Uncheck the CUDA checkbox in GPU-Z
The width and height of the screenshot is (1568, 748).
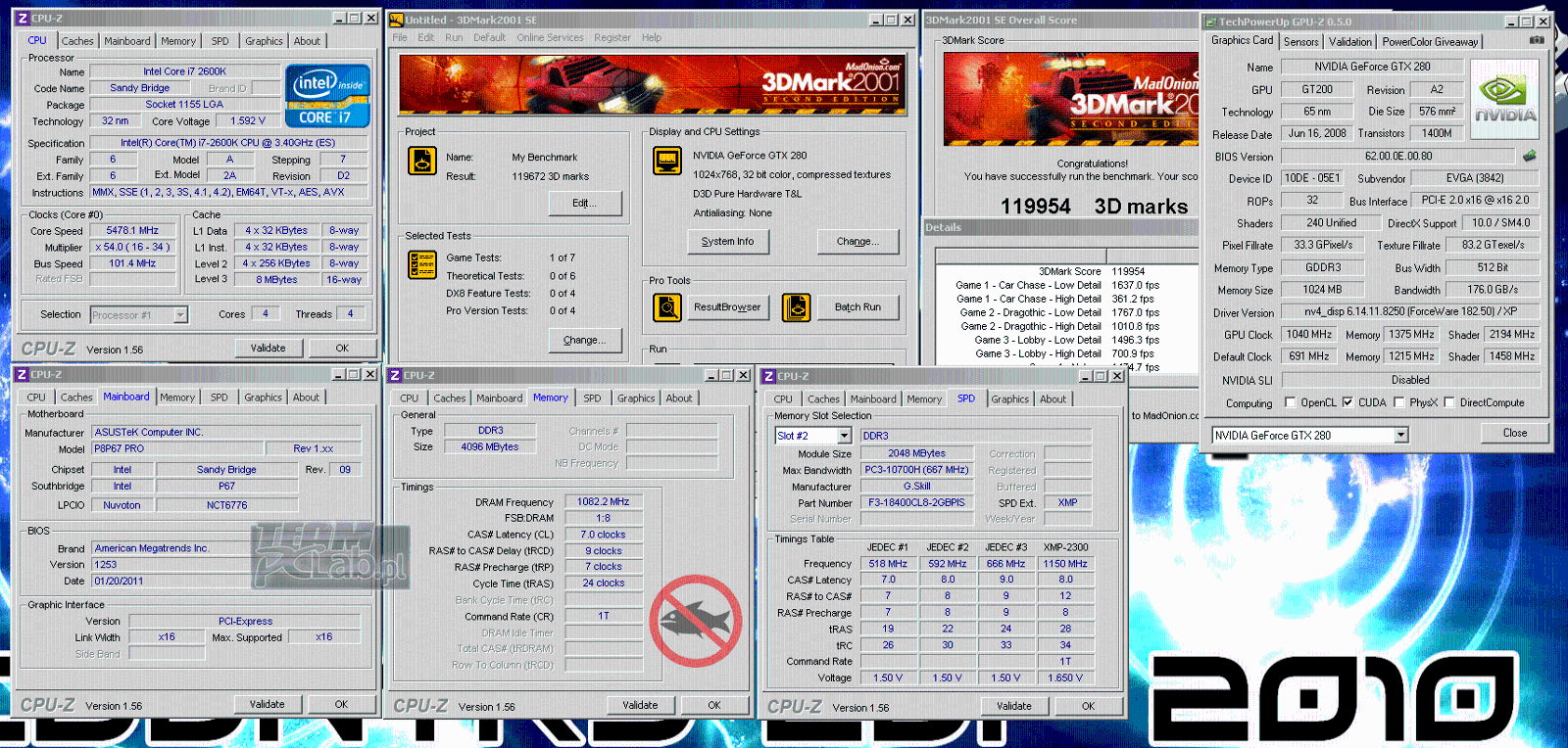point(1347,402)
